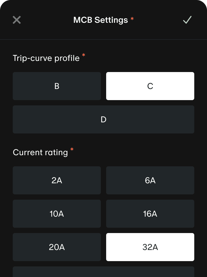The width and height of the screenshot is (207, 277).
Task: Close the MCB Settings panel
Action: pyautogui.click(x=17, y=20)
